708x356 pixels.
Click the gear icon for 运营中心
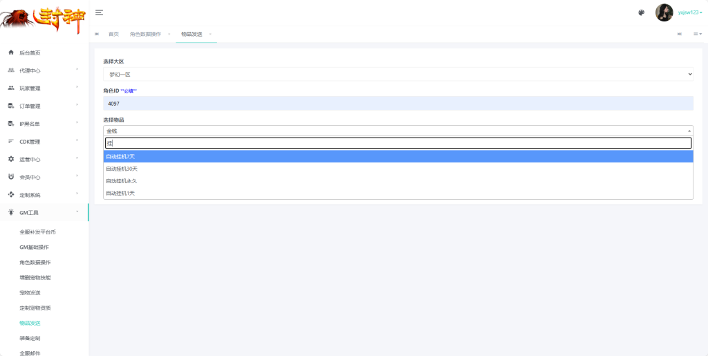coord(11,159)
